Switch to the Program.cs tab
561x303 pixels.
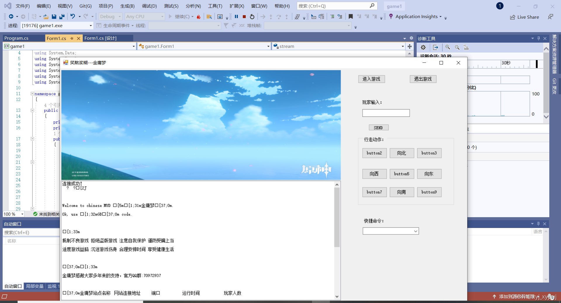[x=16, y=38]
